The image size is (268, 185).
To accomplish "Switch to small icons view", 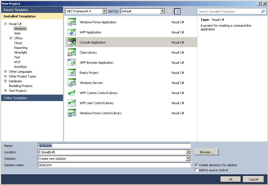I will (x=170, y=11).
